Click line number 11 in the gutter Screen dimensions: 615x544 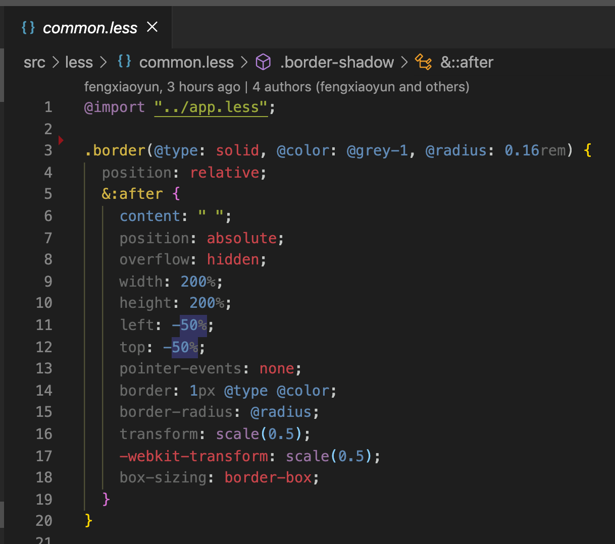[x=44, y=324]
